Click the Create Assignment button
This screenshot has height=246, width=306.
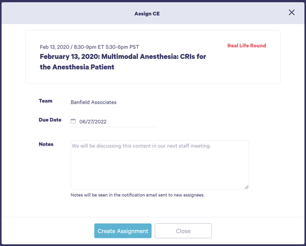pos(123,231)
